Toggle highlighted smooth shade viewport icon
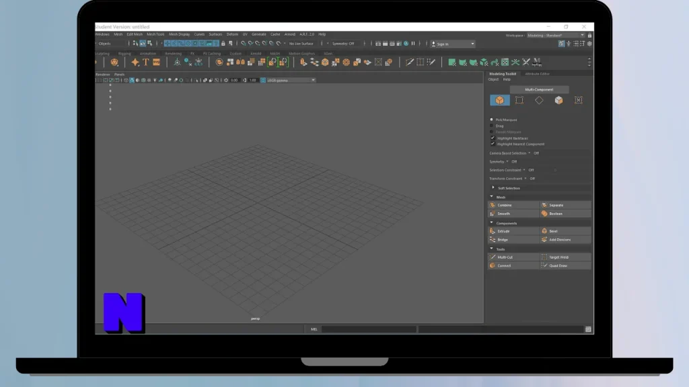 click(x=132, y=81)
